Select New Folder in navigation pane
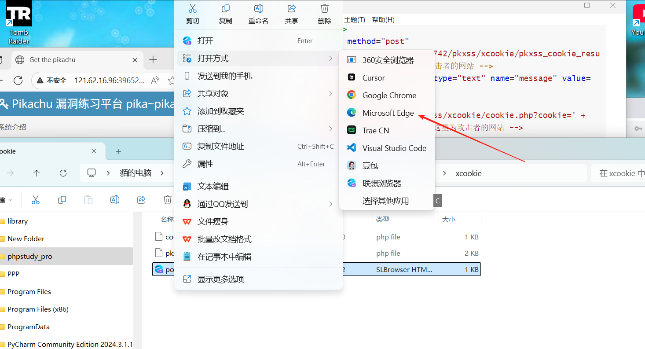645x349 pixels. pos(66,239)
